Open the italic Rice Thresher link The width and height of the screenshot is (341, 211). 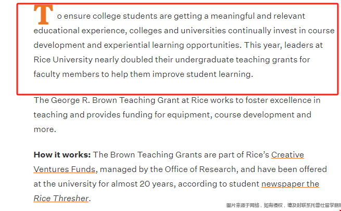pyautogui.click(x=61, y=198)
